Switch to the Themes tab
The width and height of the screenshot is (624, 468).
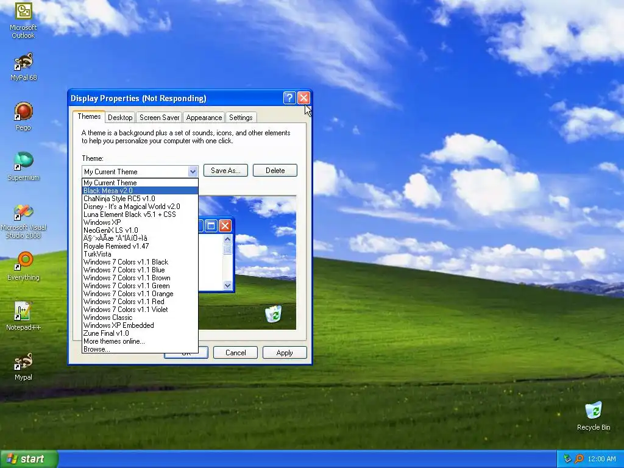click(89, 116)
